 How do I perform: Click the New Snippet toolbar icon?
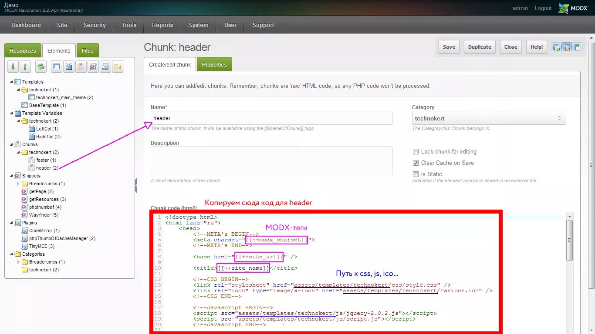point(93,67)
